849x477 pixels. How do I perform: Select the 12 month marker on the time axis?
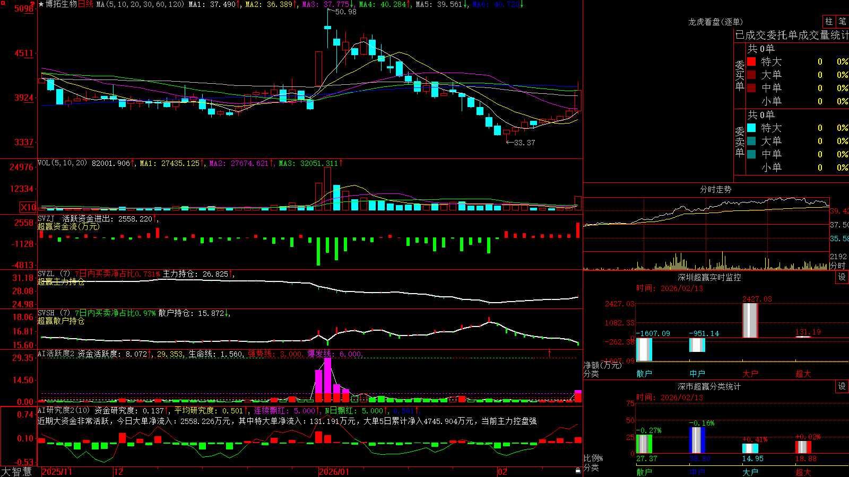coord(118,472)
